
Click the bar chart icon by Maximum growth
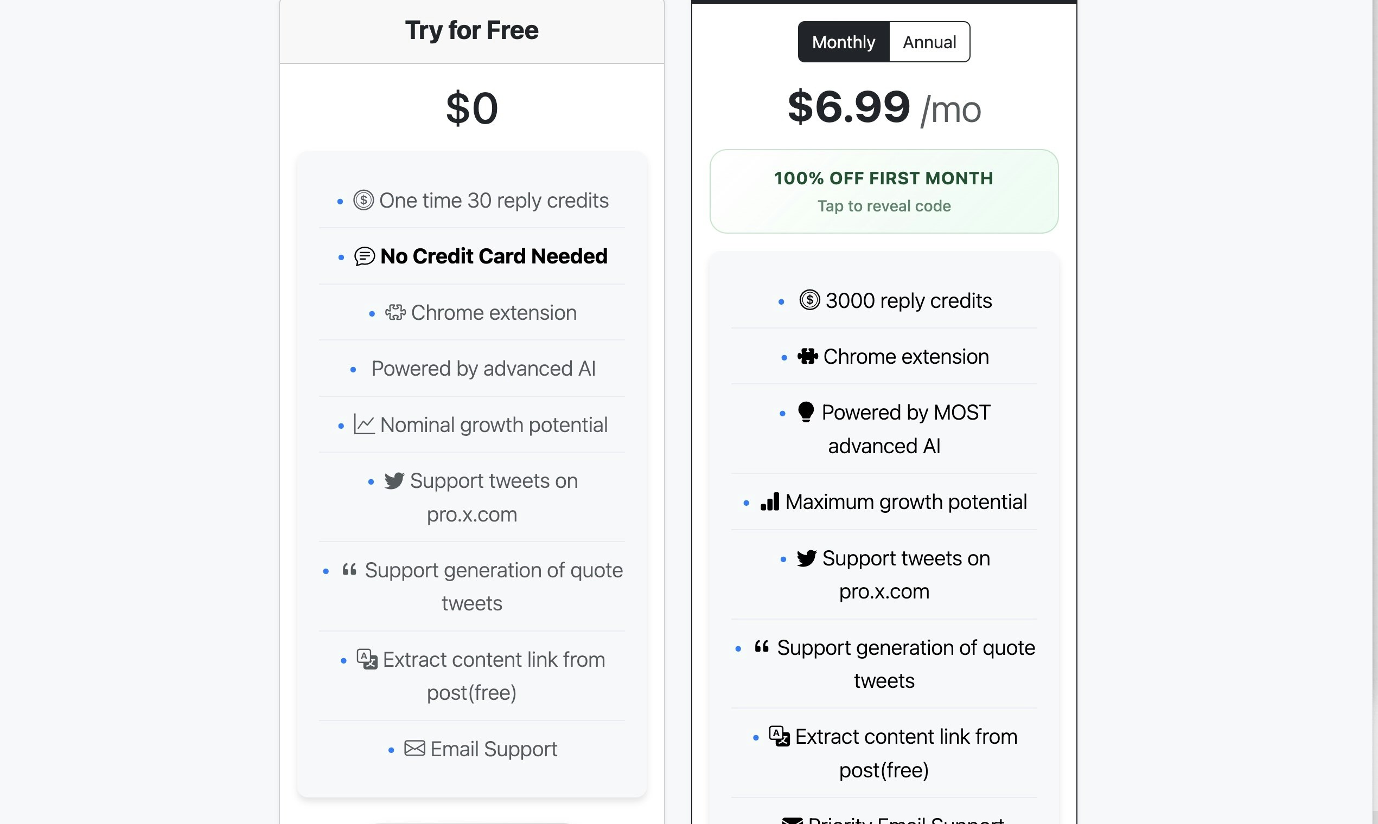(x=770, y=501)
